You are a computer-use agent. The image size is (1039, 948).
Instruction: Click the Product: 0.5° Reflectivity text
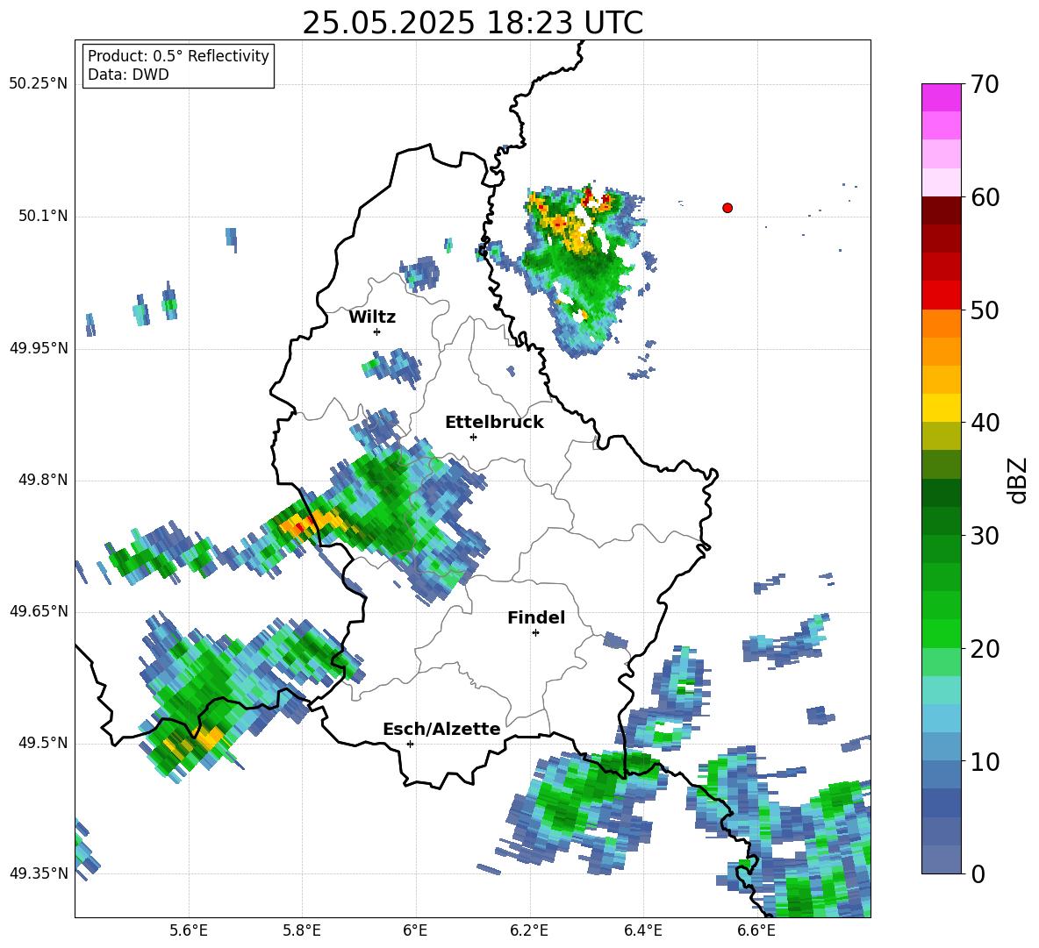178,55
